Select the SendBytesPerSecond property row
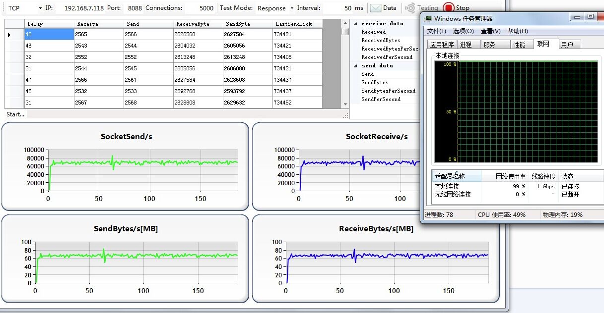The height and width of the screenshot is (313, 604). (388, 91)
